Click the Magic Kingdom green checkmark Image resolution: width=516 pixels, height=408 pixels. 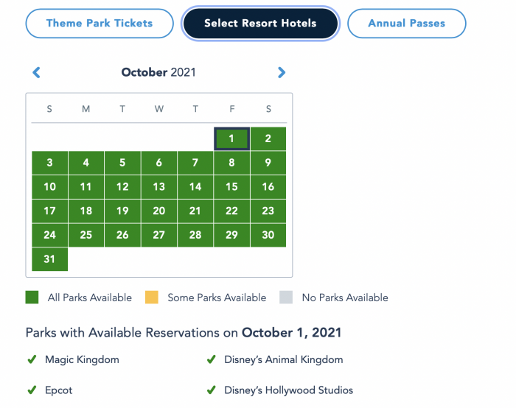click(32, 360)
